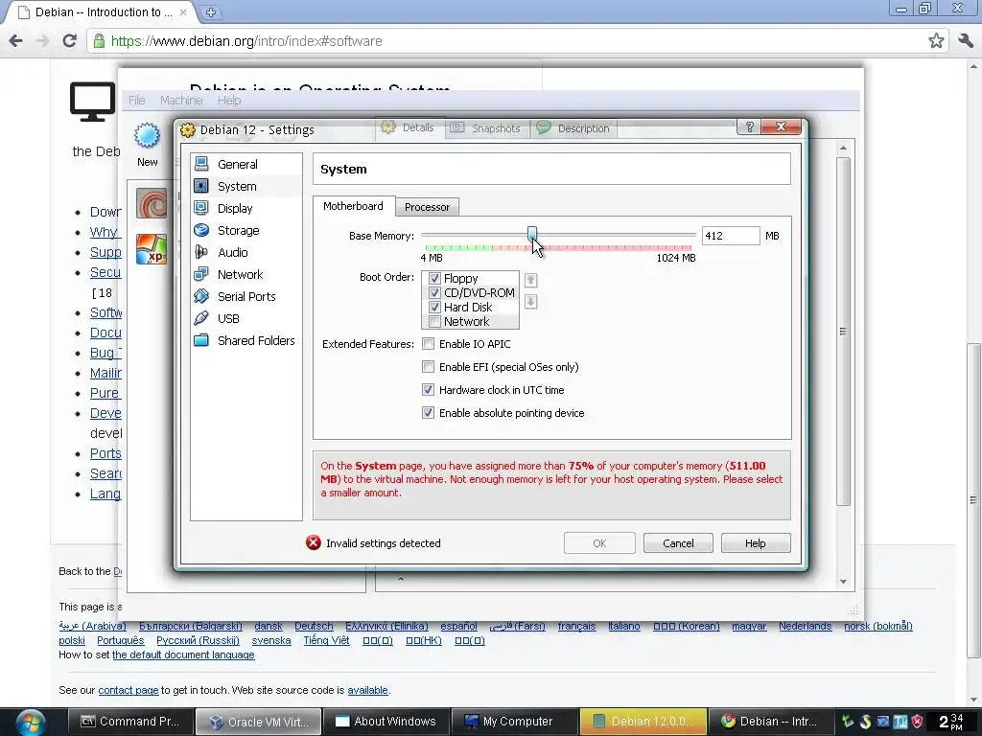Uncheck Floppy in Boot Order
Screen dimensions: 982x736
[x=434, y=279]
